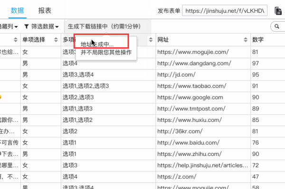Click the help.jinshuju.net articles URL cell
Viewport: 285px width, 189px height.
(x=203, y=165)
